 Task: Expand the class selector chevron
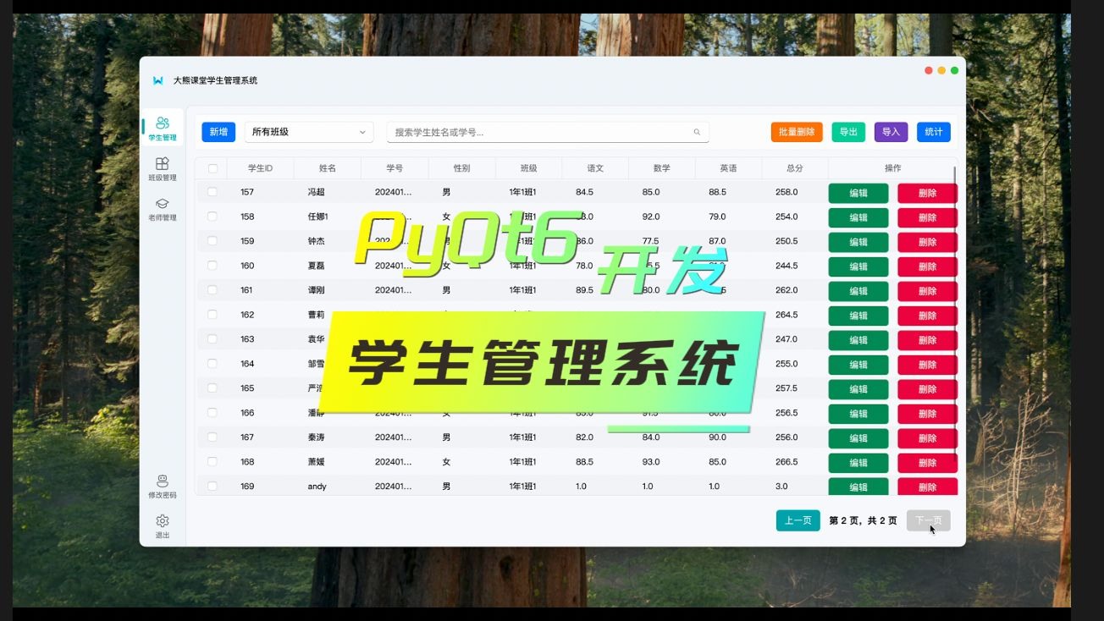point(364,132)
